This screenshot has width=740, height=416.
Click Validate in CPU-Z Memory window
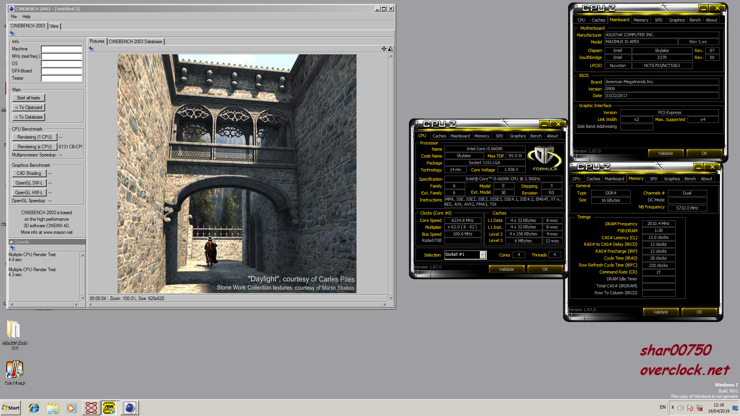click(x=661, y=312)
